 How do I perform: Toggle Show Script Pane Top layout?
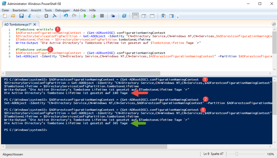pos(135,16)
